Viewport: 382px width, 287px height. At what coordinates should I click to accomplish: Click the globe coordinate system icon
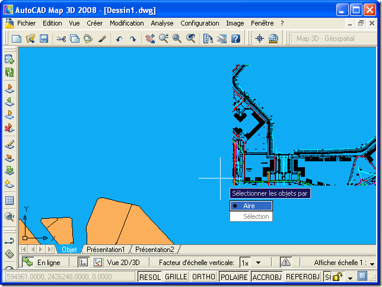coord(273,39)
